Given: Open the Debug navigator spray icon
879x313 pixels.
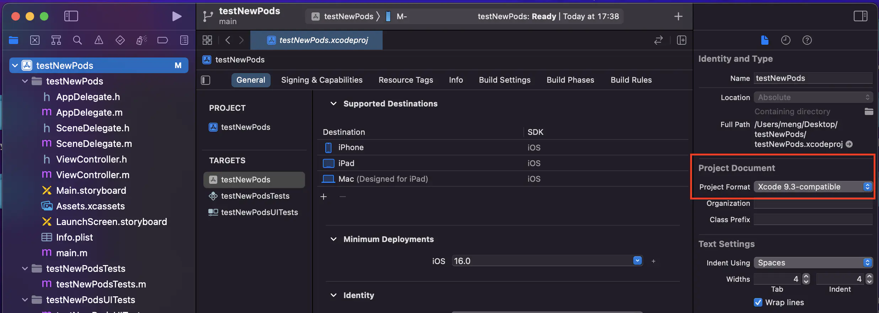Looking at the screenshot, I should coord(142,40).
